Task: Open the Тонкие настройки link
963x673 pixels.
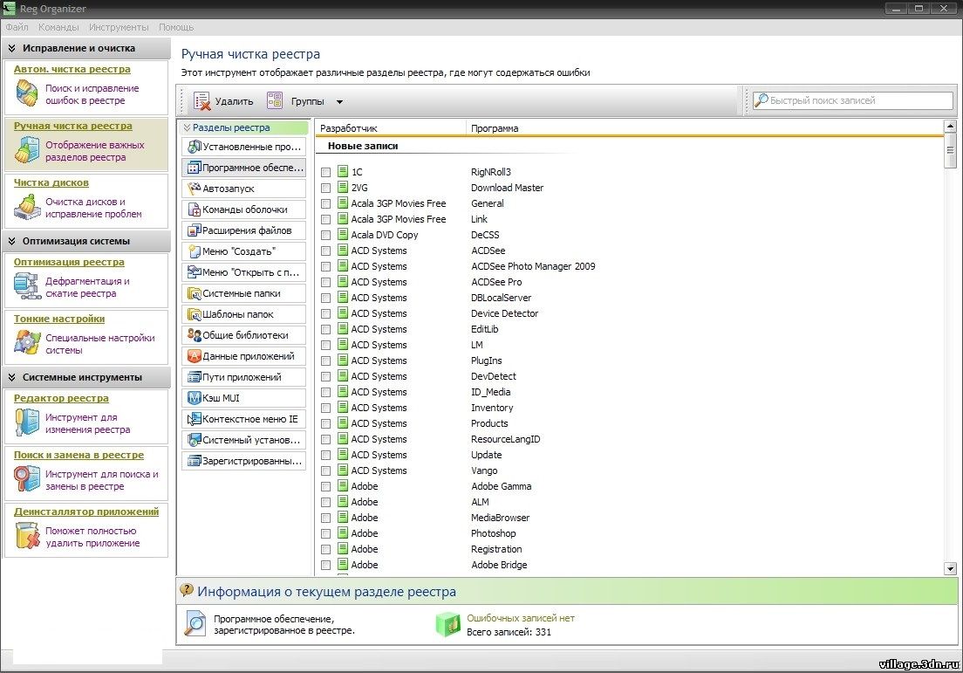Action: [59, 319]
